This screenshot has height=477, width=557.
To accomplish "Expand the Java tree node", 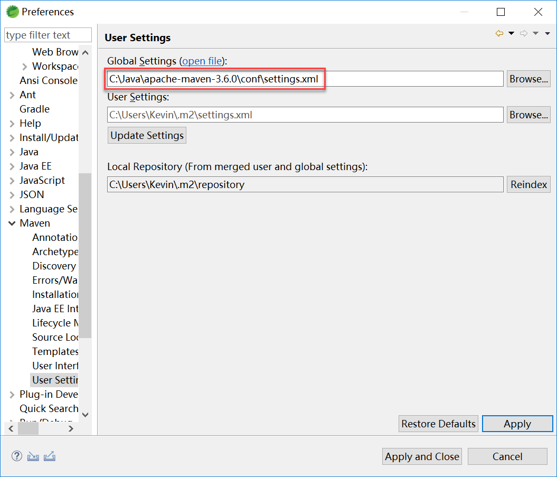I will point(12,152).
